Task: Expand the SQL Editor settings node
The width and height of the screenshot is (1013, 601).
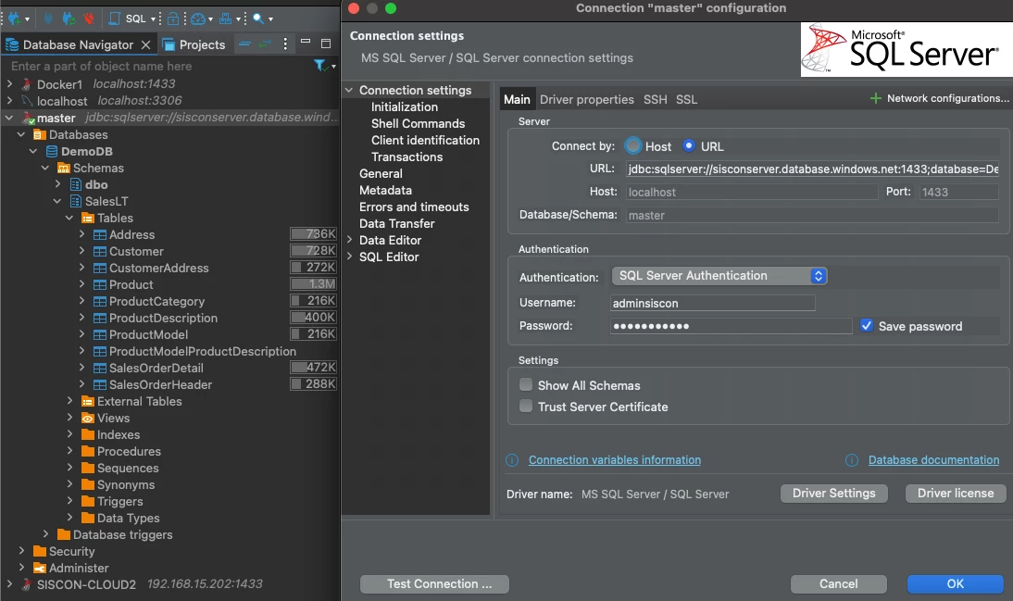Action: click(349, 257)
